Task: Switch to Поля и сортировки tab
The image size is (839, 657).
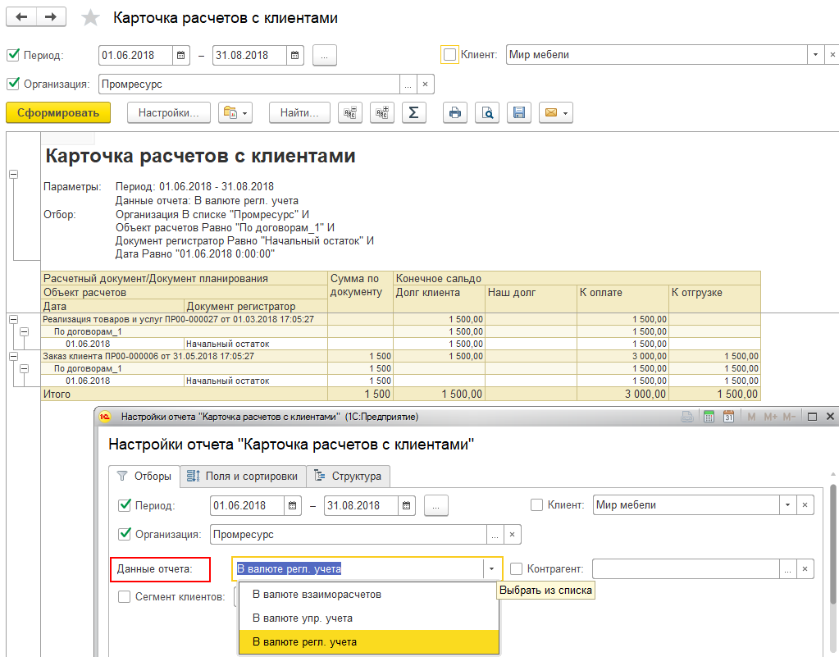Action: pyautogui.click(x=243, y=476)
